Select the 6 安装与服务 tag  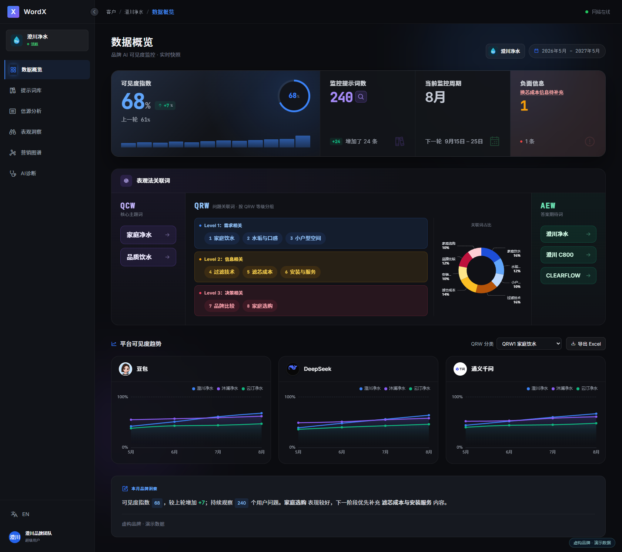300,272
